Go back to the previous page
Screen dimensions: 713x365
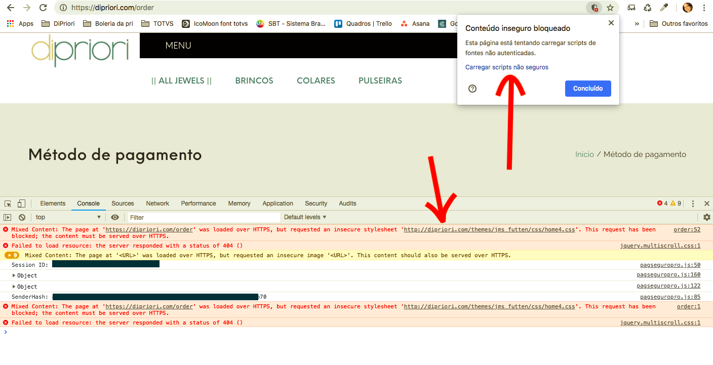tap(10, 8)
